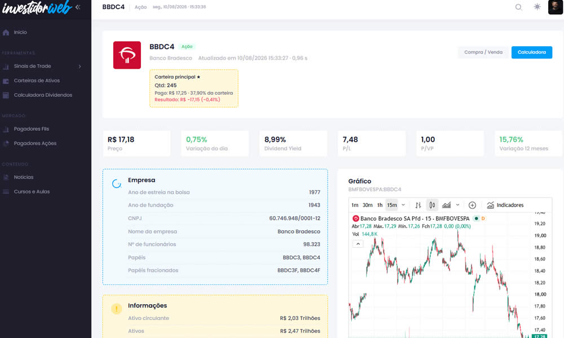Click the Nº de funcionários value 98.323
The image size is (564, 338).
pyautogui.click(x=311, y=244)
